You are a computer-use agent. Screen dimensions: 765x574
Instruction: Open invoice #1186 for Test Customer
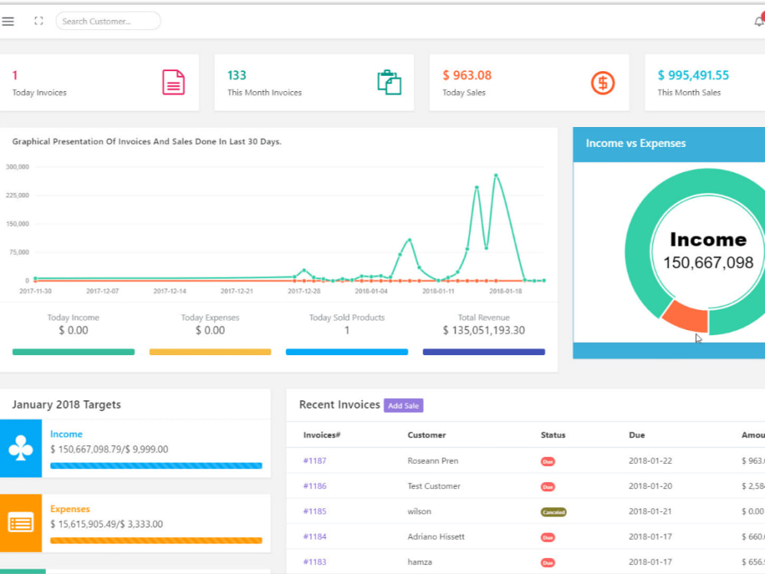coord(314,486)
